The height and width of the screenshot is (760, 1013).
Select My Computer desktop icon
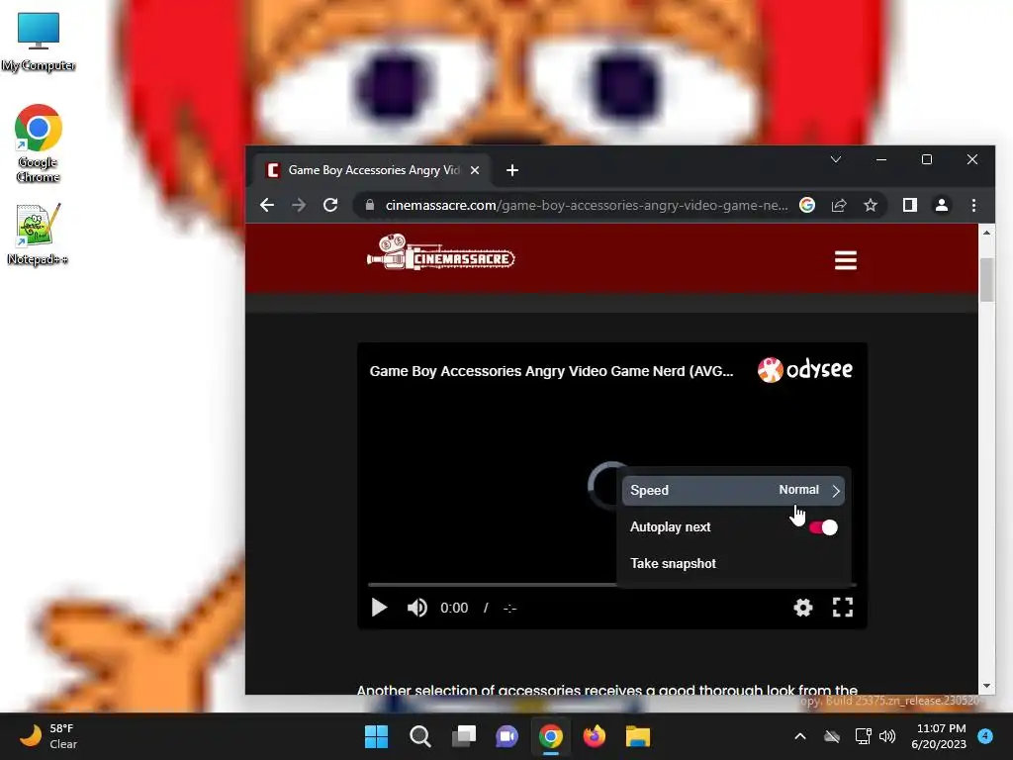(x=39, y=42)
